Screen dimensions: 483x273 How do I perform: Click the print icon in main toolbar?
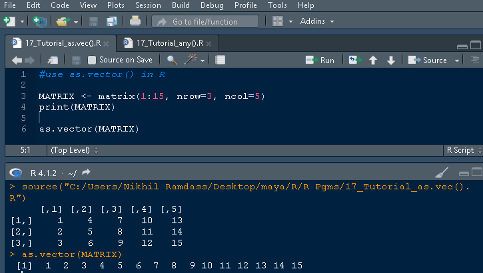tap(135, 21)
